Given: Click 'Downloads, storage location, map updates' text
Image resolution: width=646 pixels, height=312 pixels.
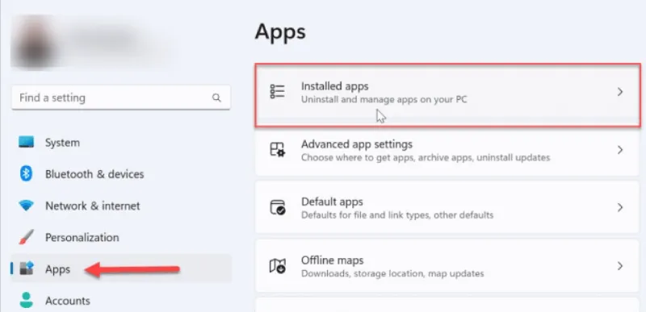Looking at the screenshot, I should tap(392, 273).
